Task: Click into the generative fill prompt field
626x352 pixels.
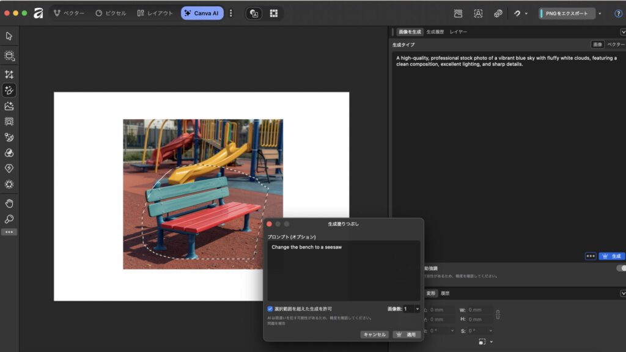Action: pos(343,269)
